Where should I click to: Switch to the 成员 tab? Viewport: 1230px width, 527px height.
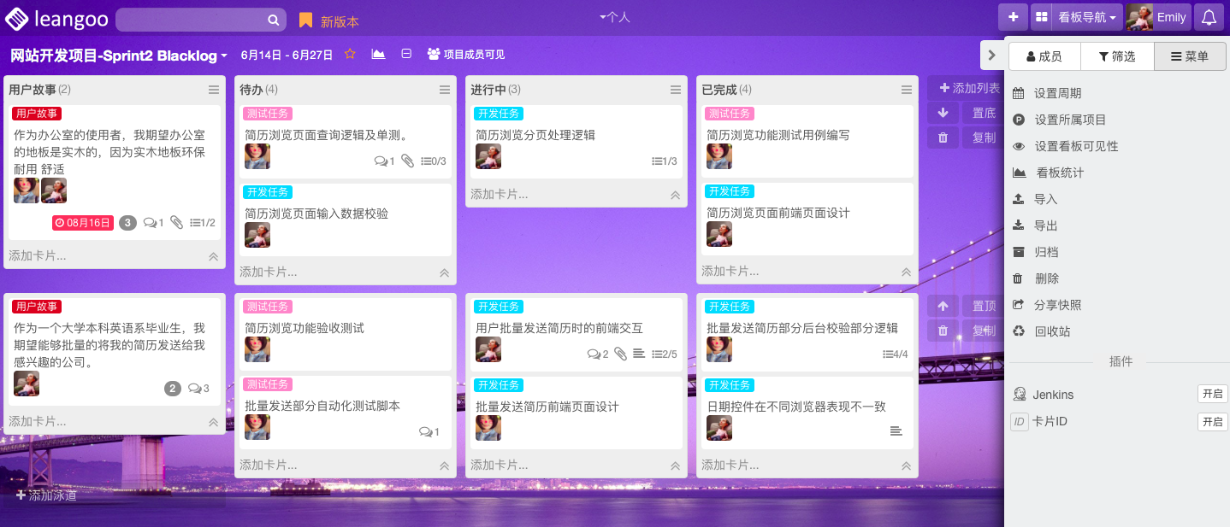(1044, 56)
